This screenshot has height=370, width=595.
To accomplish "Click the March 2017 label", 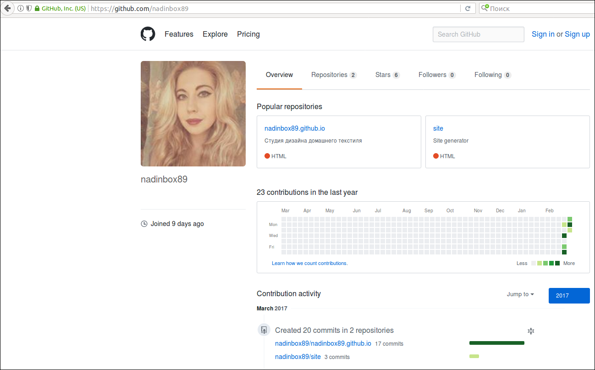I will 272,309.
